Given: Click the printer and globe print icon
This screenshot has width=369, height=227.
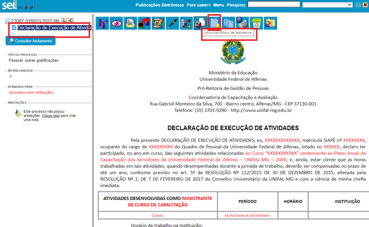Looking at the screenshot, I should (x=243, y=23).
